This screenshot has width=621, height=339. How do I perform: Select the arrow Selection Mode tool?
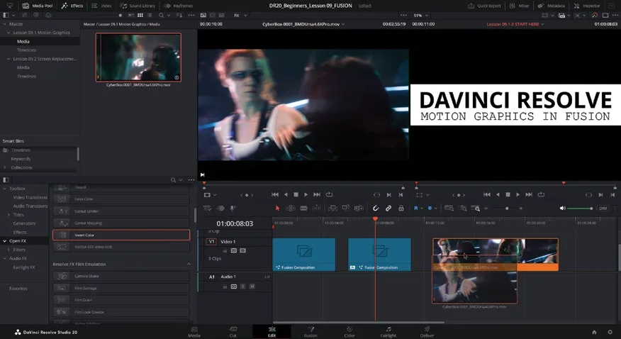[x=277, y=209]
